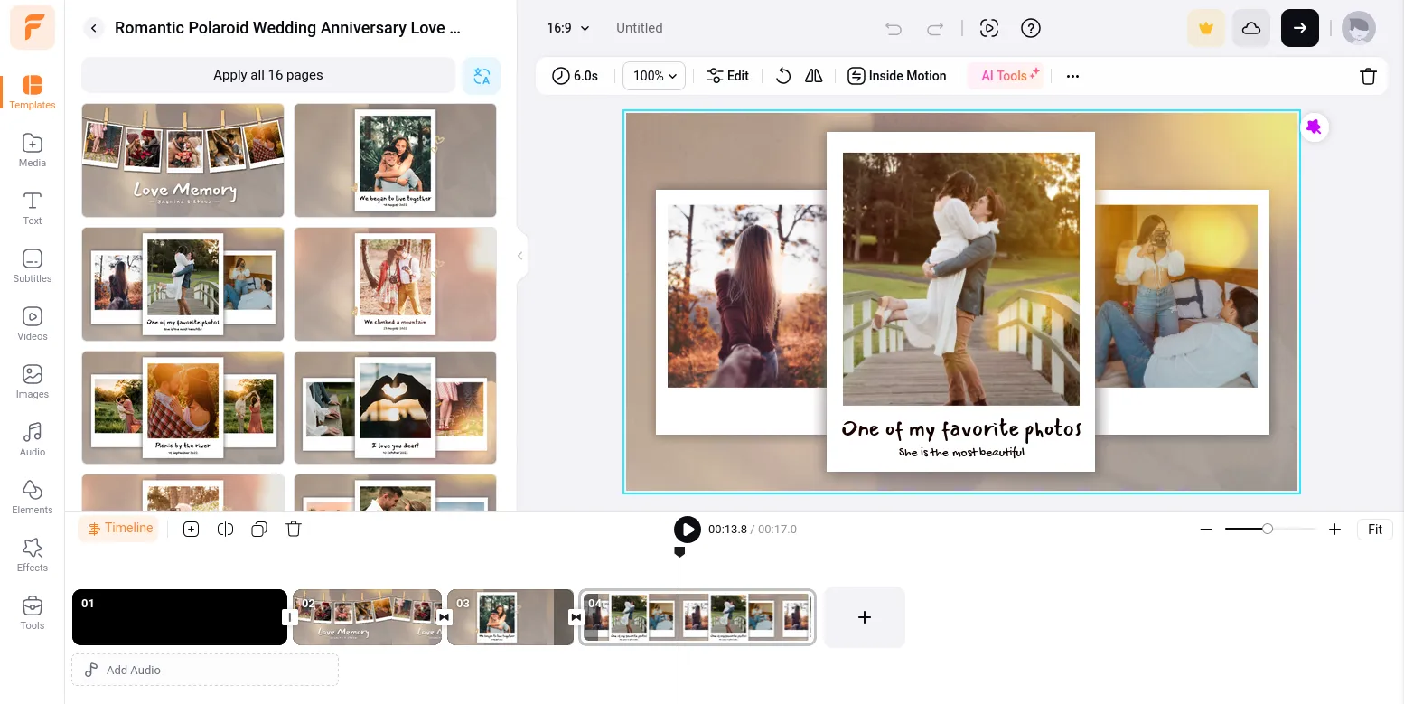Toggle the Timeline view button
Viewport: 1404px width, 704px height.
118,529
